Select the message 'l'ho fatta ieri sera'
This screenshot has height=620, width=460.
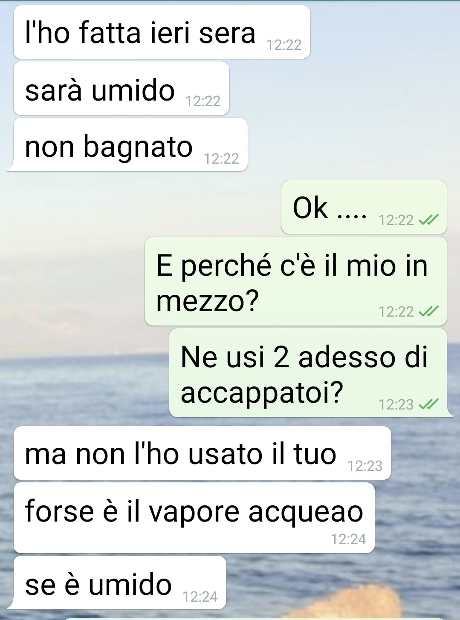point(162,32)
